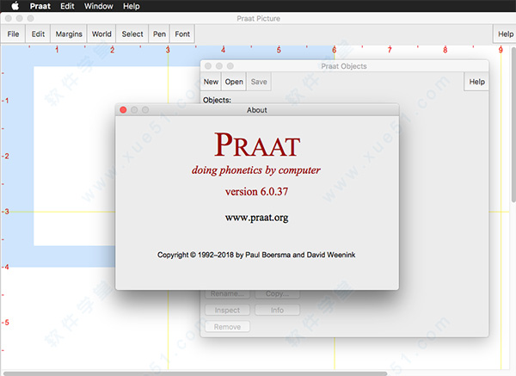This screenshot has height=376, width=516.
Task: Open File menu in Praat Picture window
Action: 13,34
